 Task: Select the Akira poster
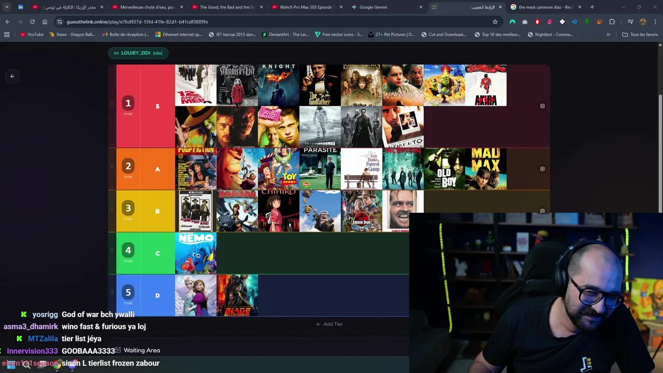(x=486, y=85)
